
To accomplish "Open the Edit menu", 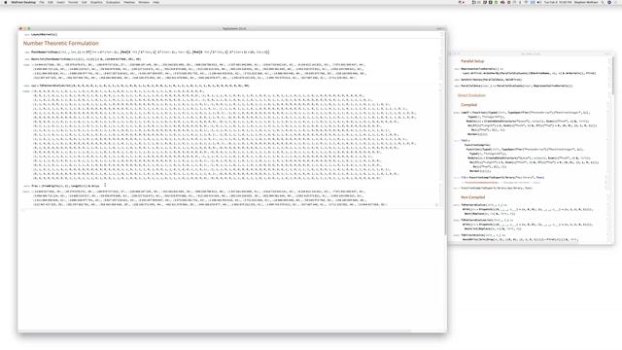I will [x=51, y=2].
